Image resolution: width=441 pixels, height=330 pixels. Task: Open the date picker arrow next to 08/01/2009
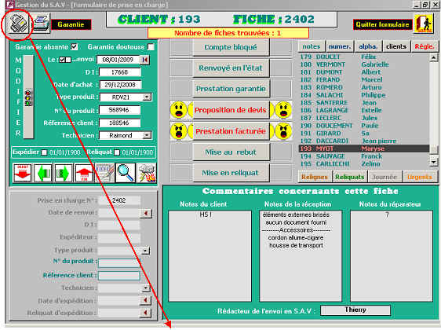(145, 60)
